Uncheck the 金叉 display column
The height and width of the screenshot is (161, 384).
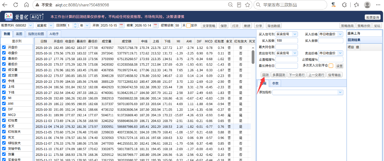(x=4, y=126)
